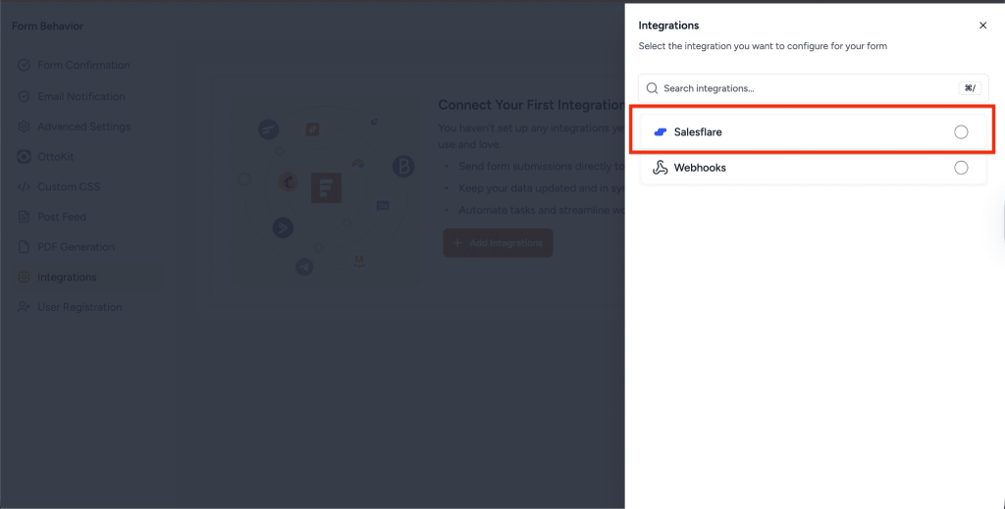The image size is (1005, 509).
Task: Click the Salesflare integration label
Action: coord(698,132)
